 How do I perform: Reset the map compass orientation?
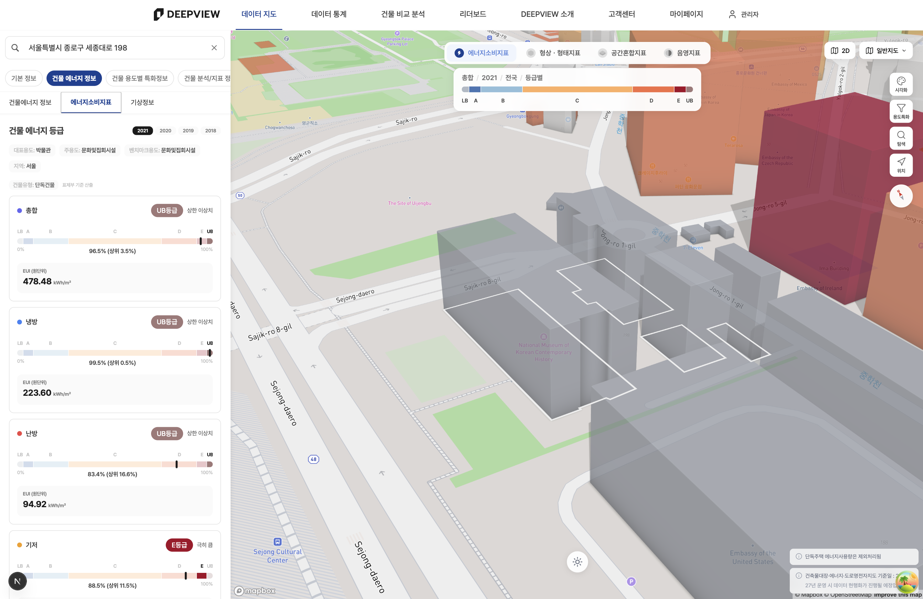[901, 196]
